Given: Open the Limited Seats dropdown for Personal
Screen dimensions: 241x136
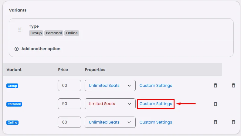Looking at the screenshot, I should point(110,104).
